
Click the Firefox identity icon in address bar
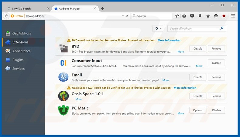[x=12, y=16]
